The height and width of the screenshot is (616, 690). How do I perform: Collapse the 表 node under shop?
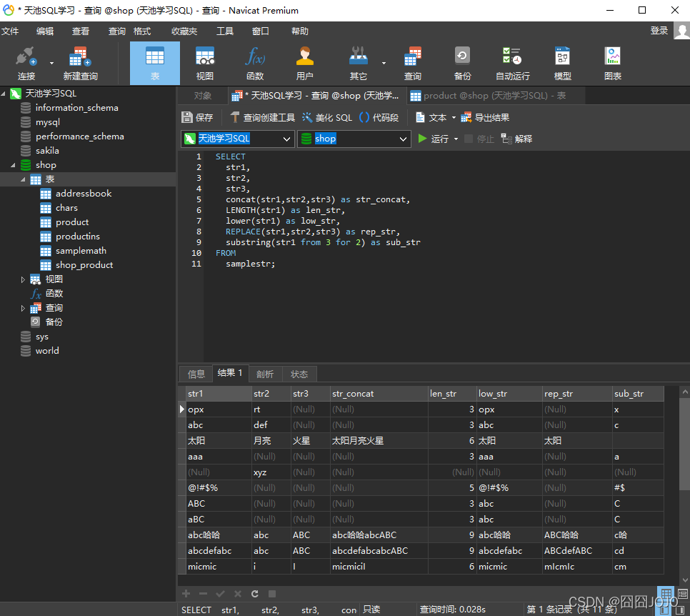click(x=23, y=179)
